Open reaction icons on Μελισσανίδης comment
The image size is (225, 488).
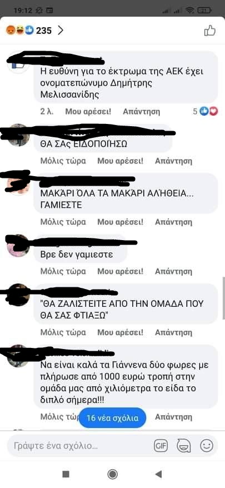[x=208, y=111]
